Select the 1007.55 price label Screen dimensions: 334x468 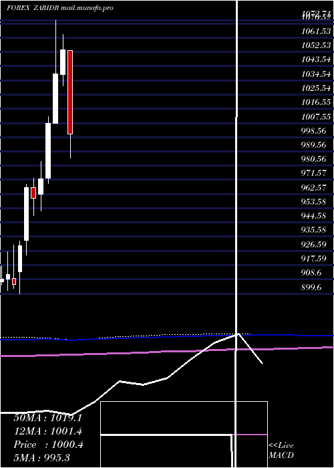316,116
